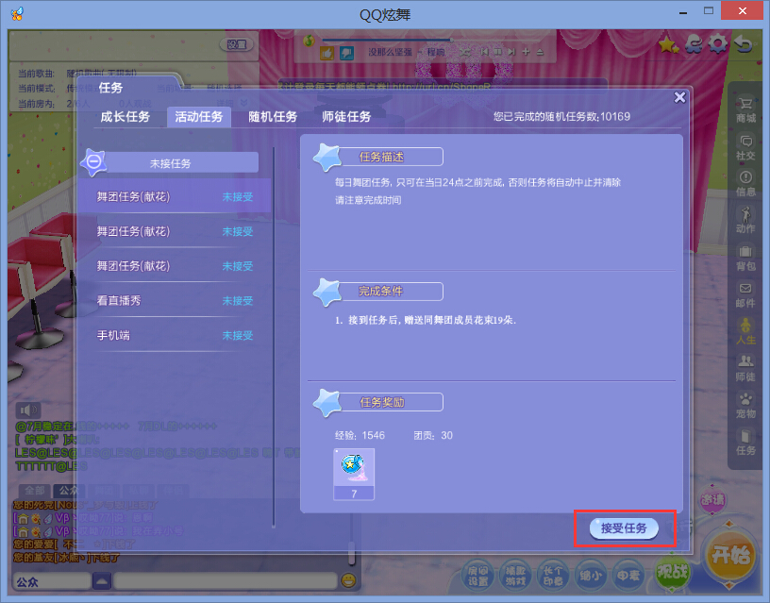This screenshot has width=770, height=603.
Task: Switch to the 随机任务 tab
Action: (273, 117)
